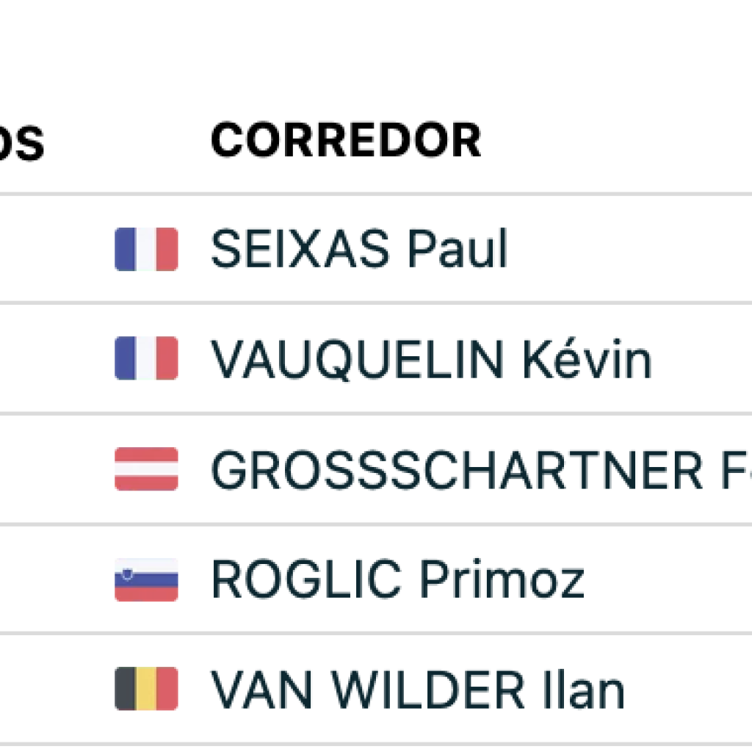Click the position cell in VAUQUELIN Kévin's row

point(29,359)
